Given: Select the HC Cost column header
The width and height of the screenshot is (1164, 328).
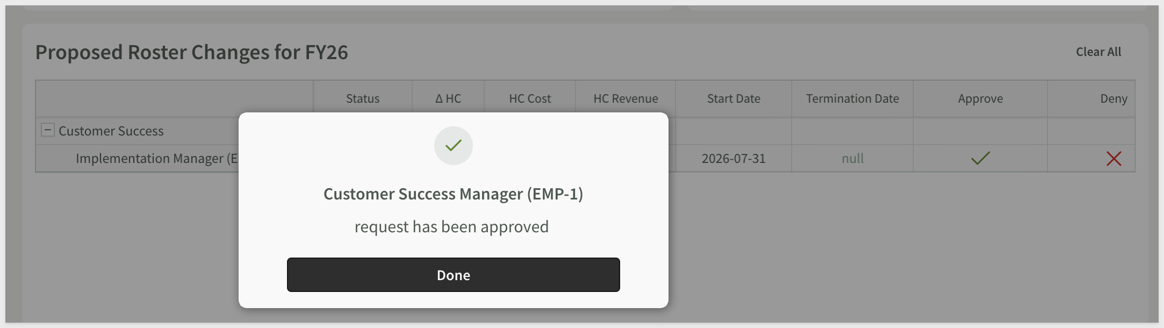Looking at the screenshot, I should click(530, 99).
